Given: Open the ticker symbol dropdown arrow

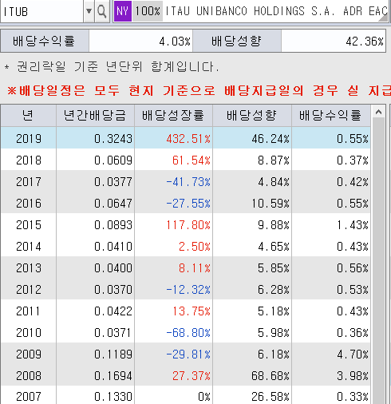Looking at the screenshot, I should (x=89, y=11).
